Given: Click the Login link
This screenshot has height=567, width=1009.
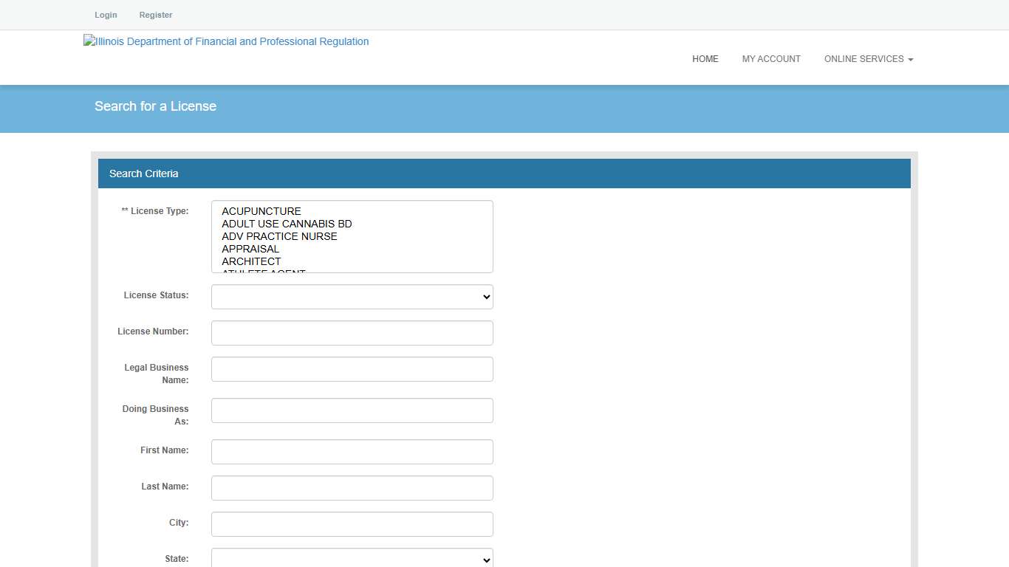Looking at the screenshot, I should tap(106, 15).
